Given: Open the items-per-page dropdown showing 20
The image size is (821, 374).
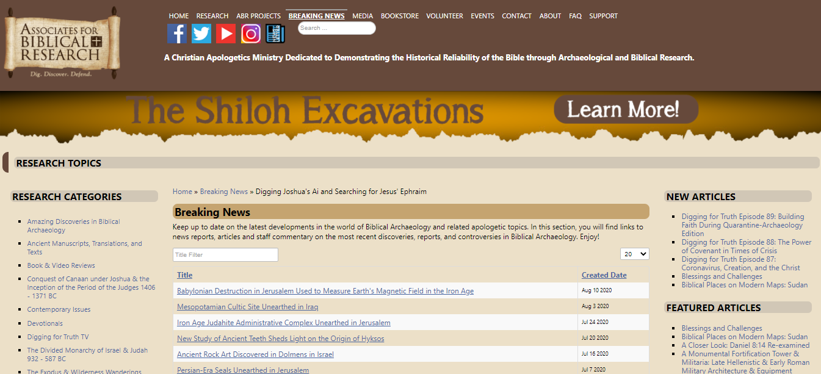Looking at the screenshot, I should coord(635,254).
